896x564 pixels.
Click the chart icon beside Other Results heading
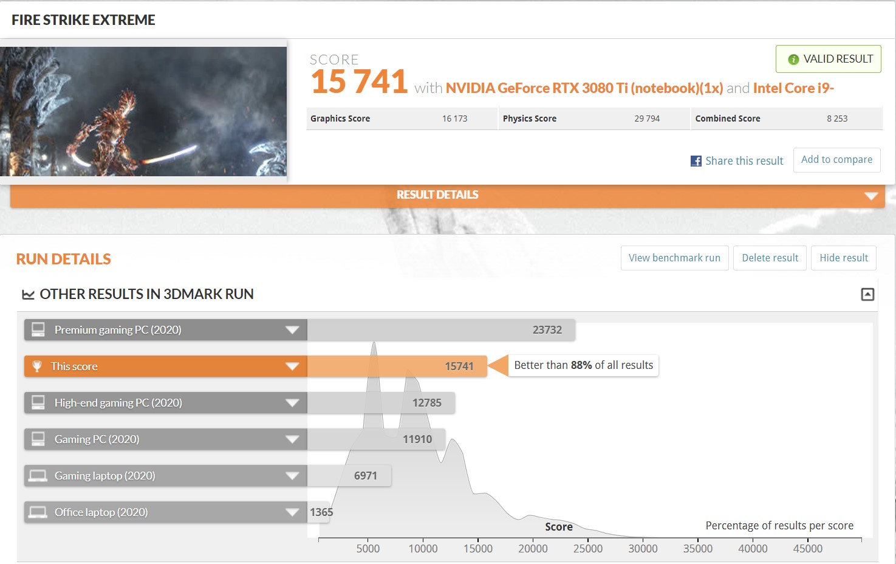(28, 295)
